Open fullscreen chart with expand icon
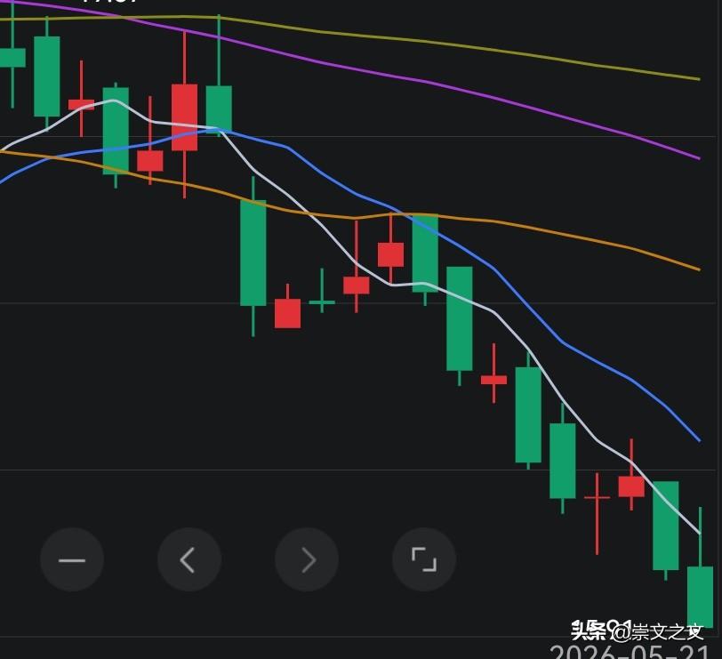The height and width of the screenshot is (659, 722). pos(424,560)
